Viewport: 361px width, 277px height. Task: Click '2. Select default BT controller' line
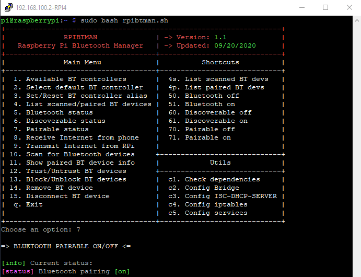pos(78,87)
